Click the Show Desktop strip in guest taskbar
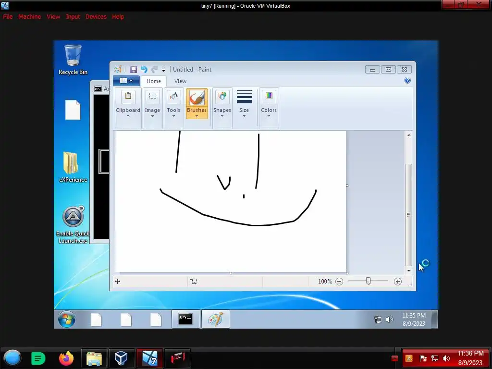Image resolution: width=492 pixels, height=369 pixels. [x=434, y=319]
